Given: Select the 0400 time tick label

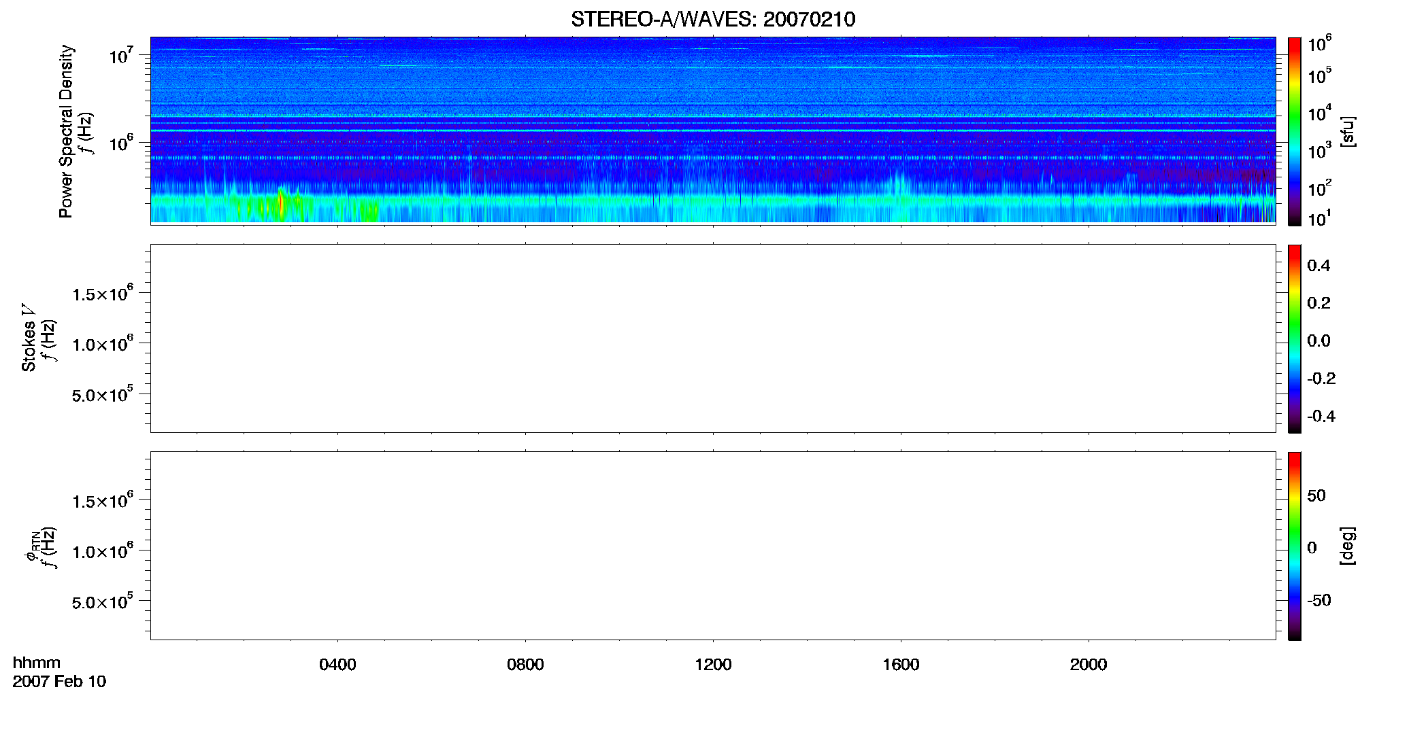Looking at the screenshot, I should pos(337,665).
